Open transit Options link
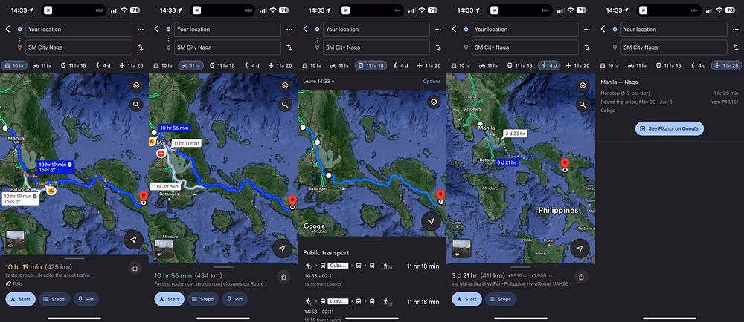The image size is (744, 322). coord(432,82)
